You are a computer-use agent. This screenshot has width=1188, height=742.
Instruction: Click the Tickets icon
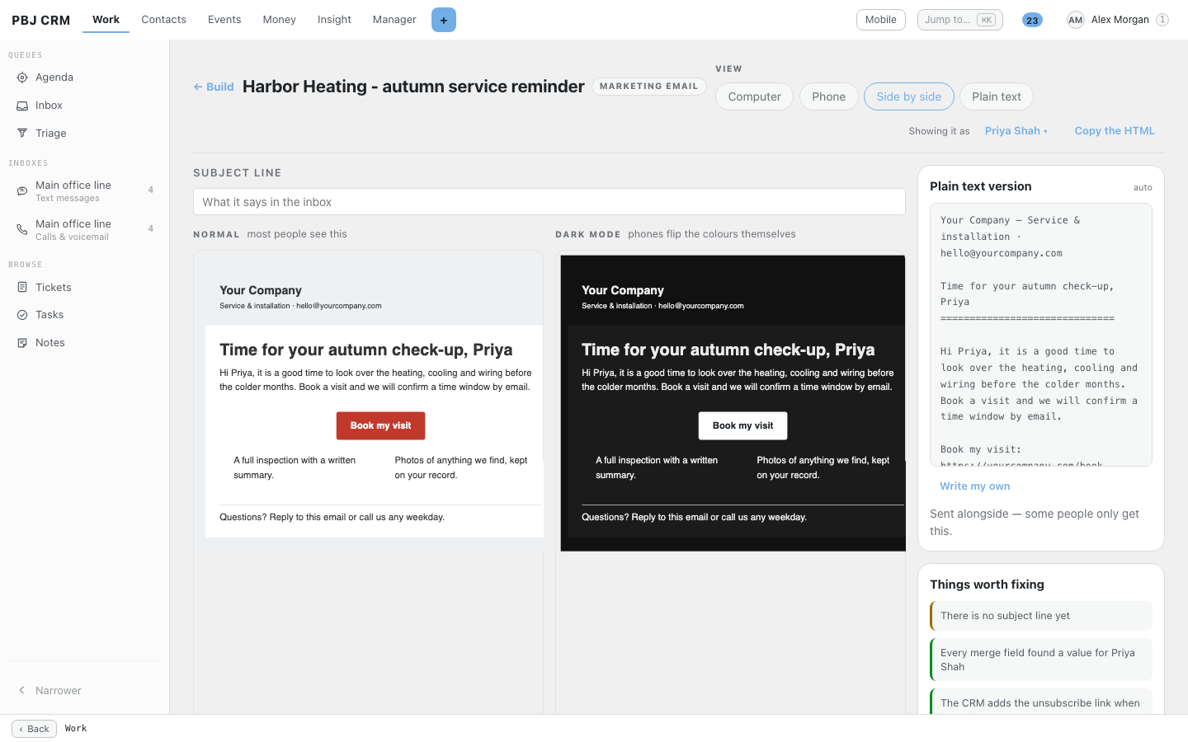tap(22, 287)
